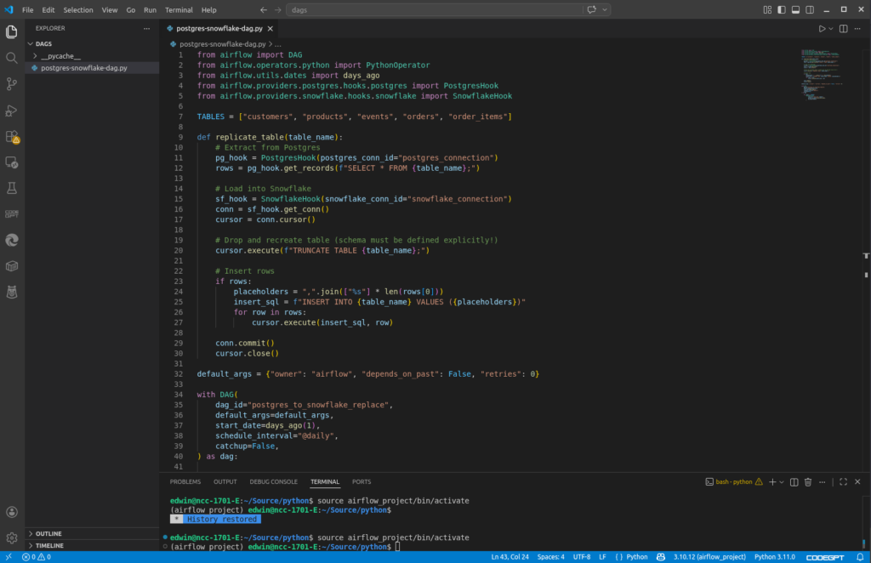This screenshot has width=871, height=563.
Task: Open the Go menu
Action: pyautogui.click(x=130, y=10)
